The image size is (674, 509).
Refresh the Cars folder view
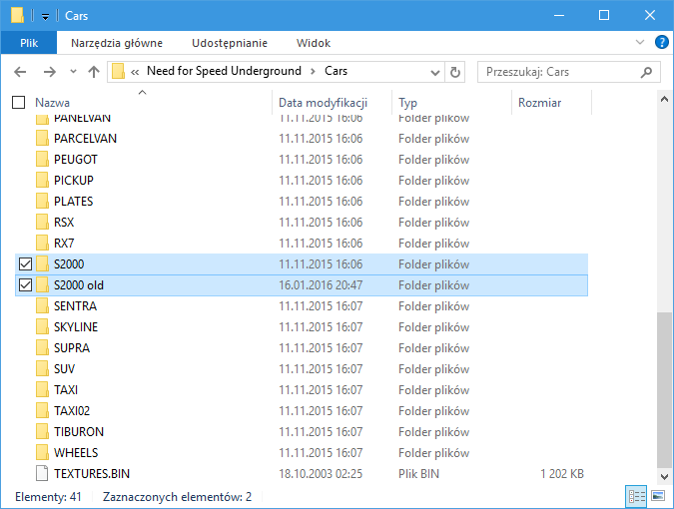(456, 72)
